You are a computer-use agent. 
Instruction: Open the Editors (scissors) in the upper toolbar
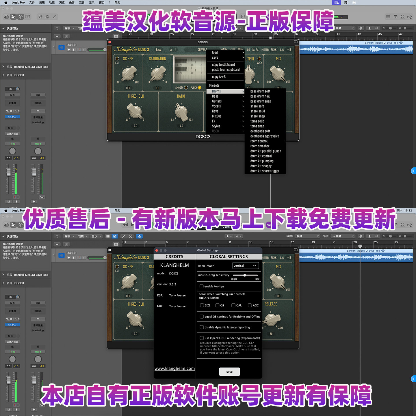coord(55,17)
